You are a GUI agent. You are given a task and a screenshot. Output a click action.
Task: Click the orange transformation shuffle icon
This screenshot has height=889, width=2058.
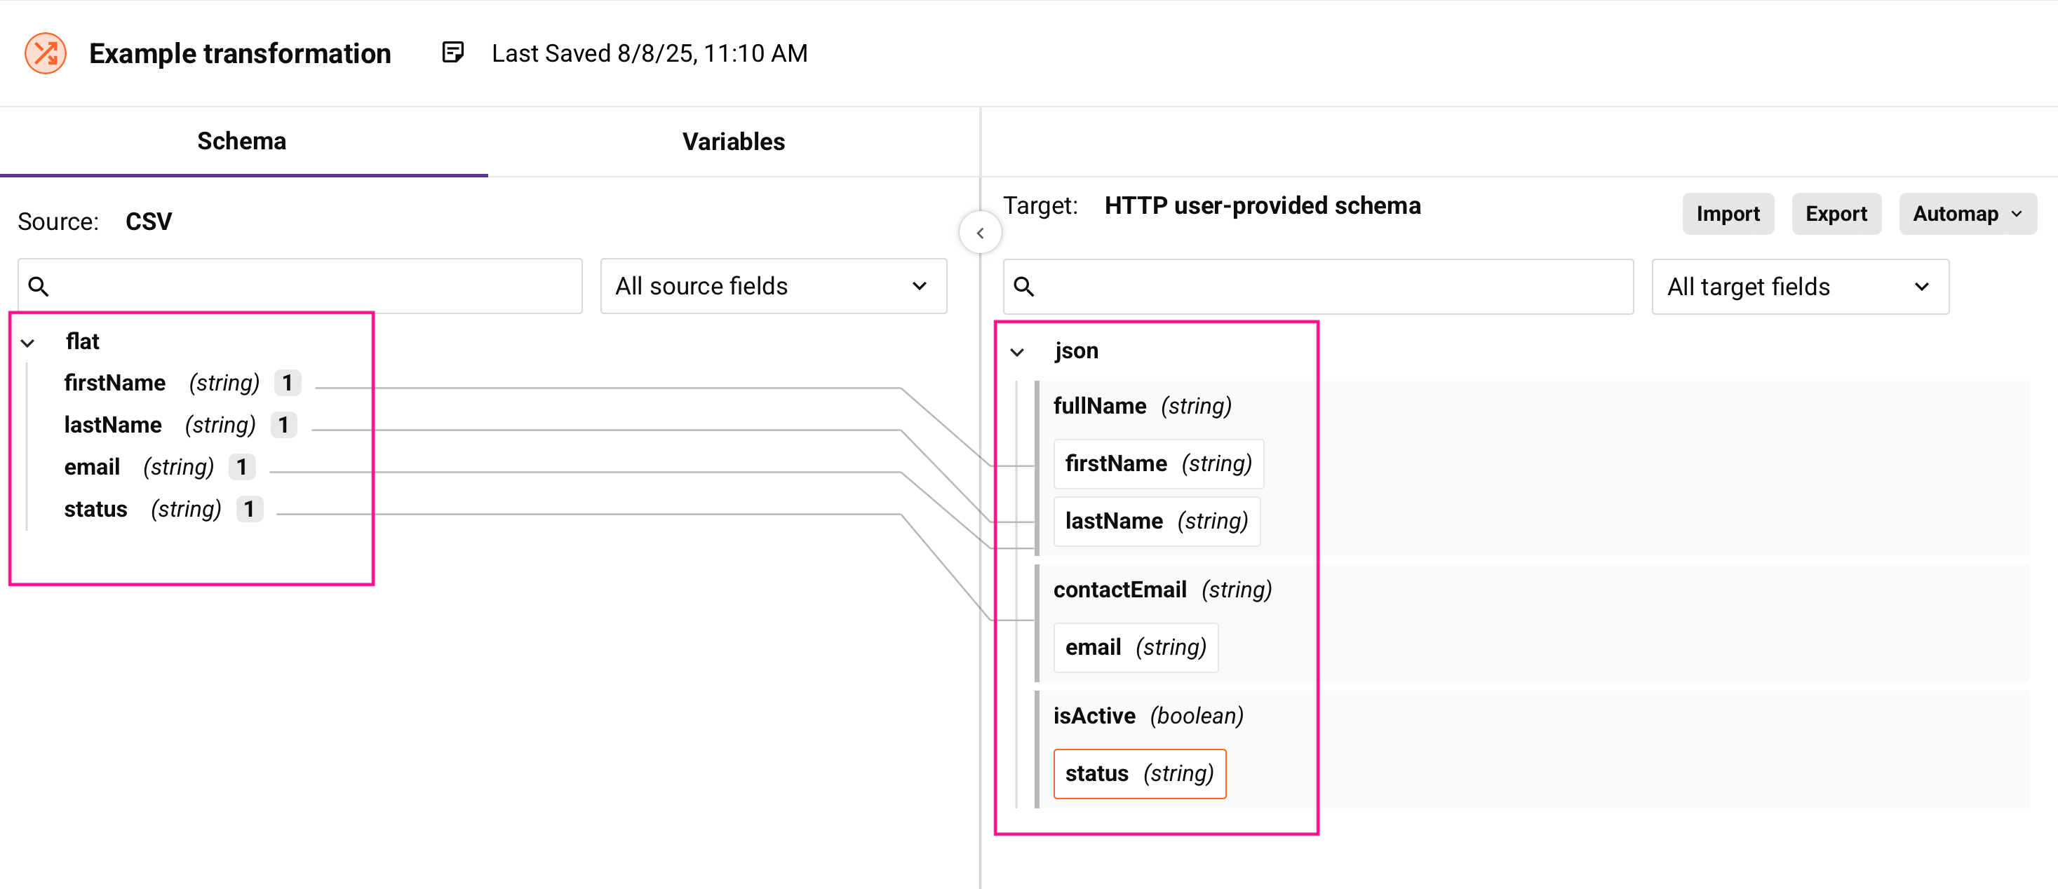46,53
